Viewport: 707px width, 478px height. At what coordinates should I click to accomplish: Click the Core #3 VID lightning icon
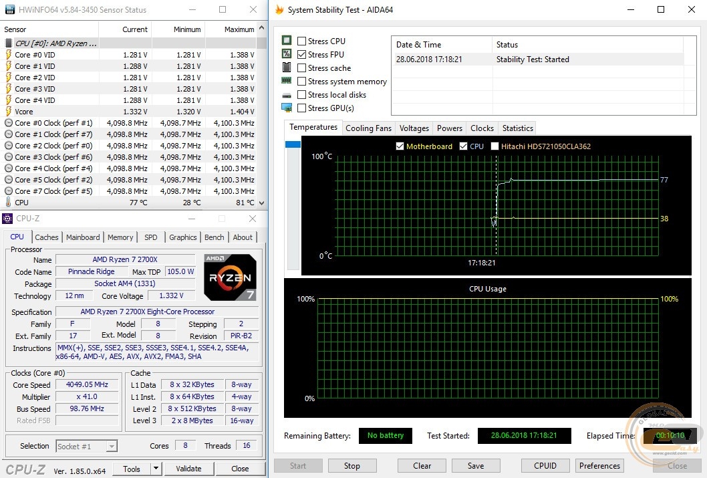[x=8, y=89]
